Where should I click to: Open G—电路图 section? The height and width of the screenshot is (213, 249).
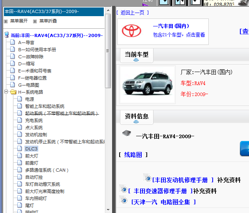pyautogui.click(x=28, y=85)
